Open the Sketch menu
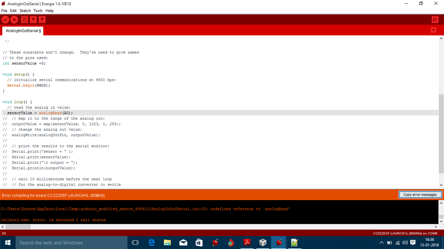The image size is (444, 249). 25,11
